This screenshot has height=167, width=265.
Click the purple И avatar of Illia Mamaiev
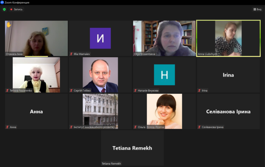[x=100, y=38]
